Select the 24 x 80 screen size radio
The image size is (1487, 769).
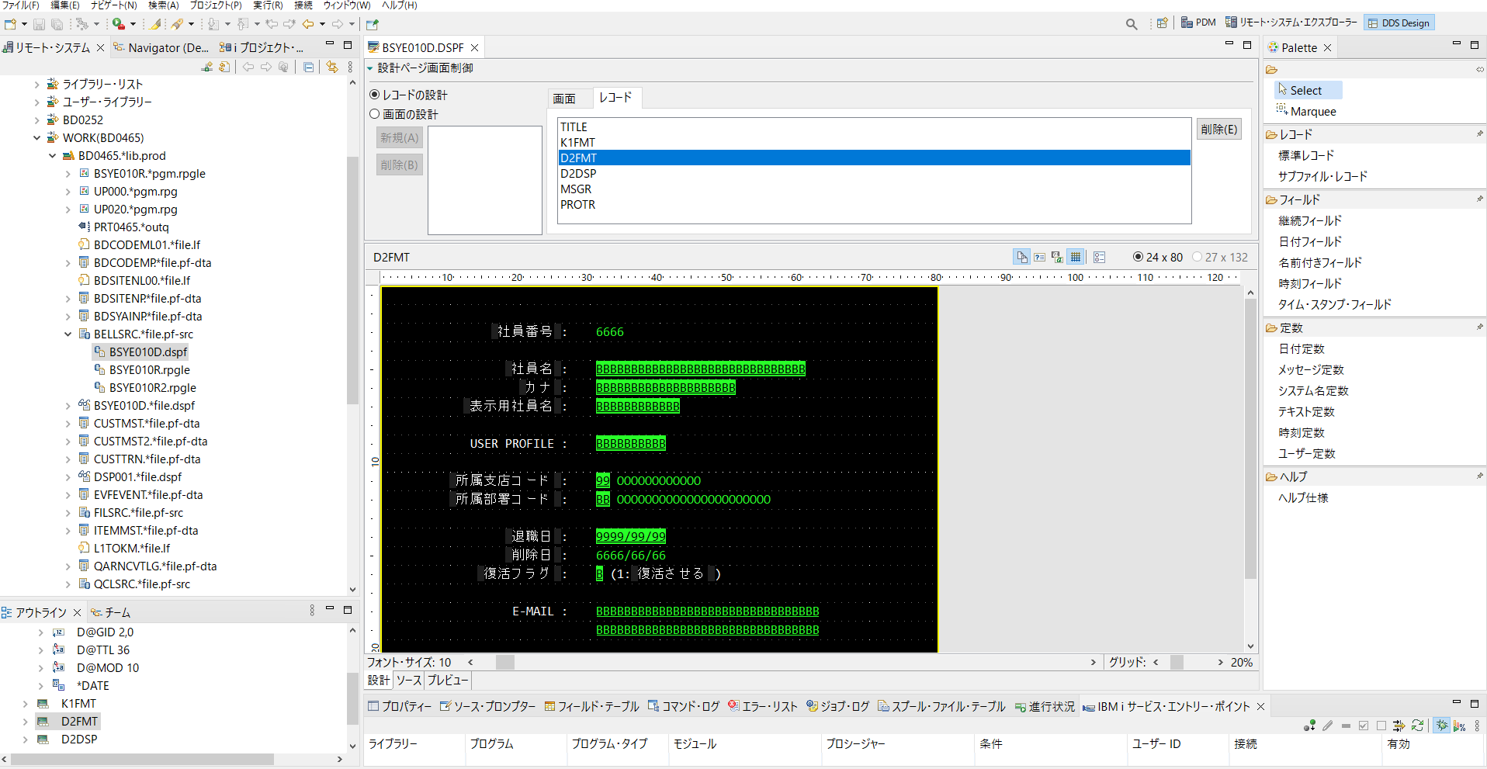tap(1138, 257)
